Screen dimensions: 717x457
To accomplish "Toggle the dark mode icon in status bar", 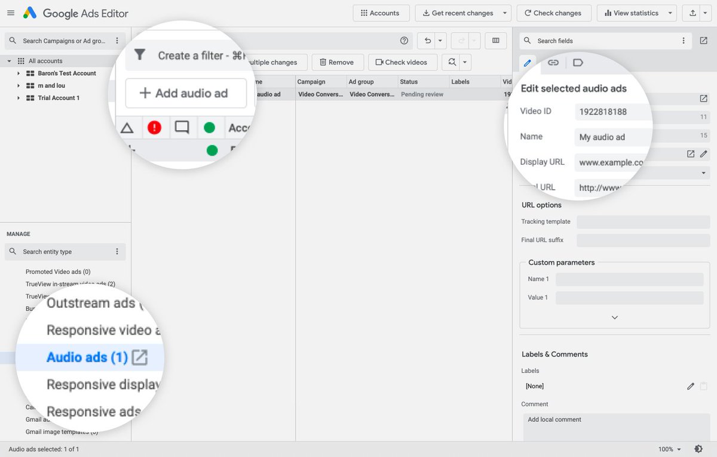I will click(698, 449).
